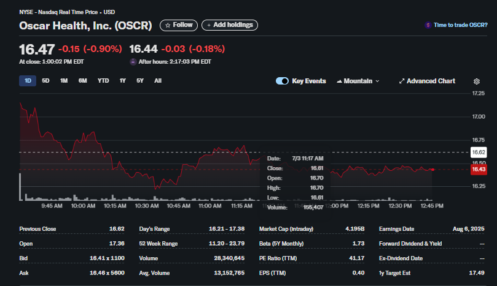Screen dimensions: 497x286
Task: Click the PE Ratio (TTM) label
Action: (x=278, y=258)
